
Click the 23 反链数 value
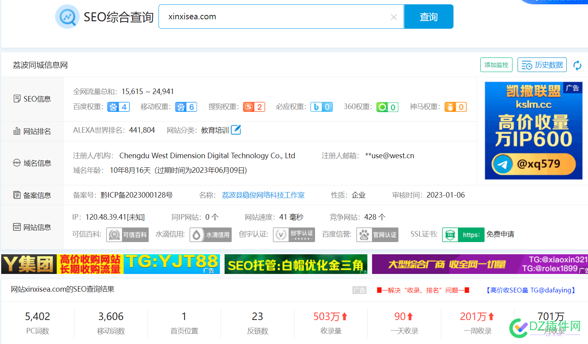[258, 316]
